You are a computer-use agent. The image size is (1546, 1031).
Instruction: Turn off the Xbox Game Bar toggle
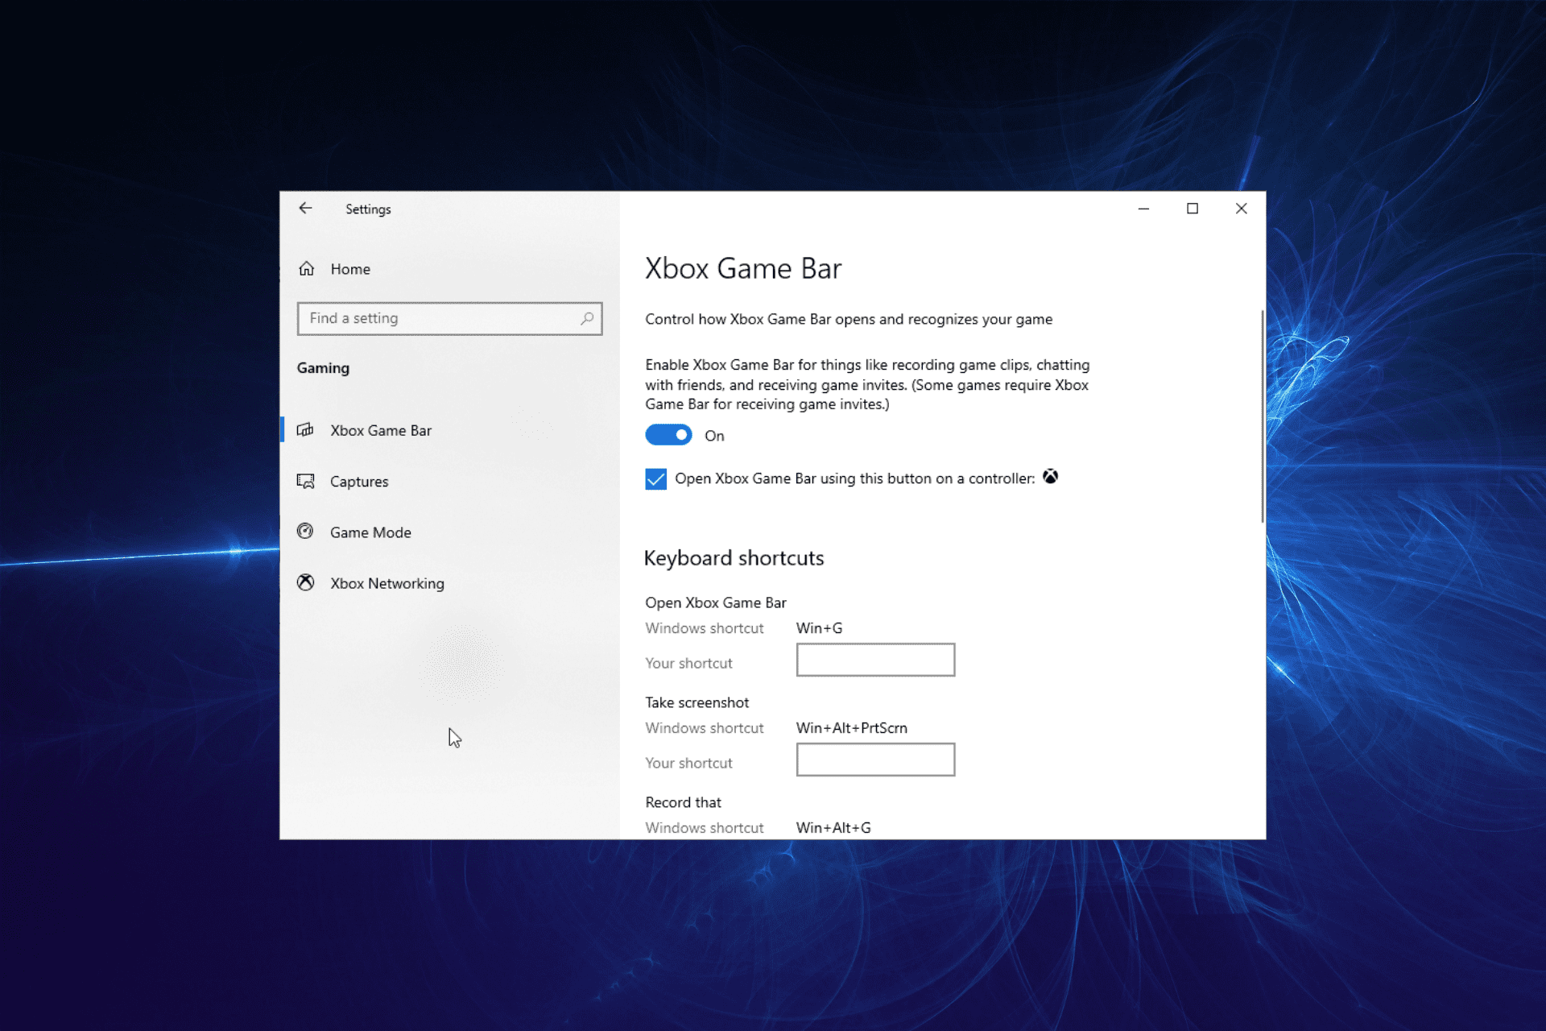[x=668, y=435]
